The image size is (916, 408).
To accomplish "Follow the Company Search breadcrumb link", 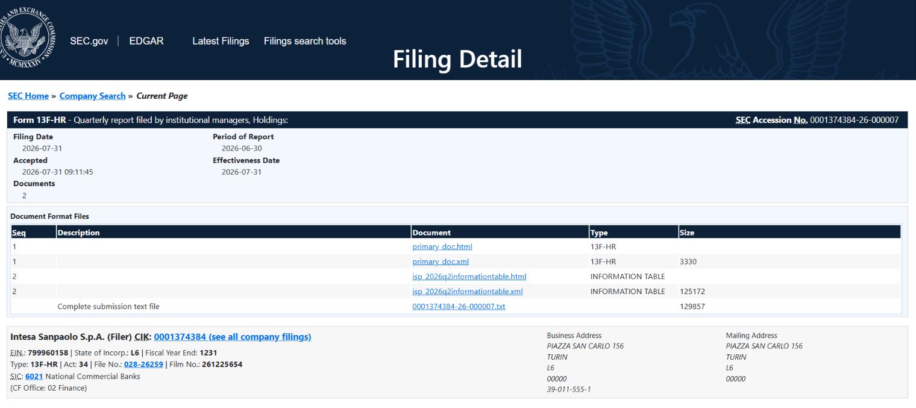I will point(92,96).
